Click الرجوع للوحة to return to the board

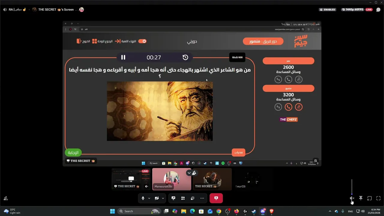point(102,41)
